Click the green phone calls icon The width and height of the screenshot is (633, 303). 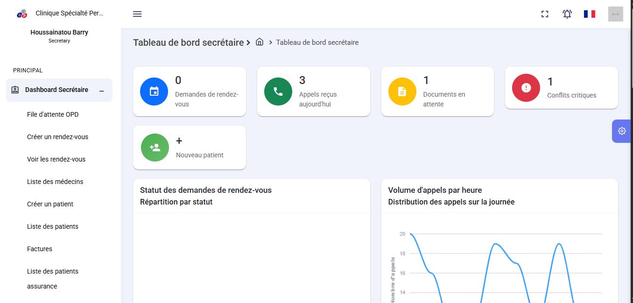click(278, 92)
